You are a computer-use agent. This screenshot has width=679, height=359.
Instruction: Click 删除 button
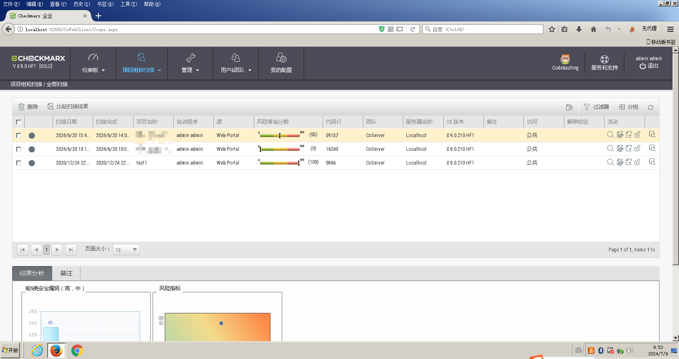pos(28,107)
